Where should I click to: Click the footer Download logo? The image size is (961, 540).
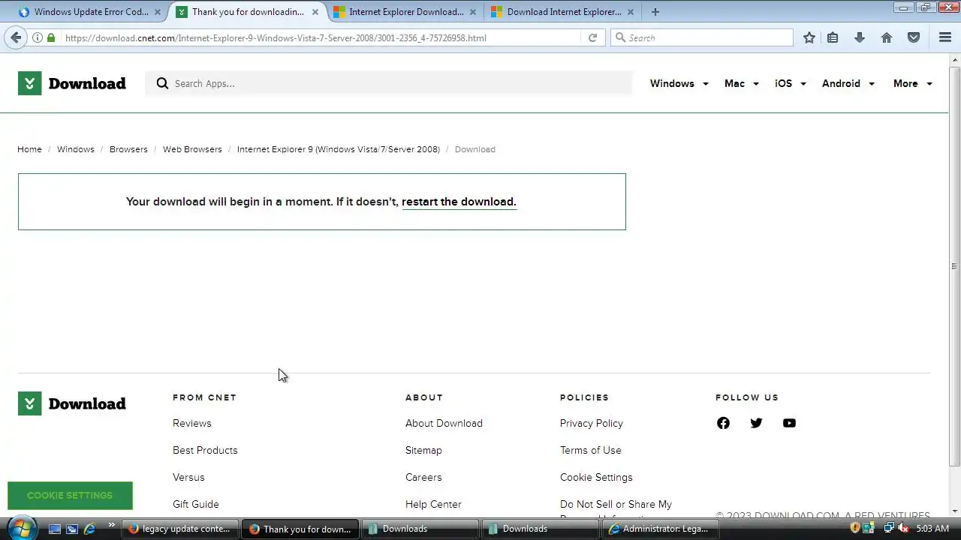[x=72, y=403]
